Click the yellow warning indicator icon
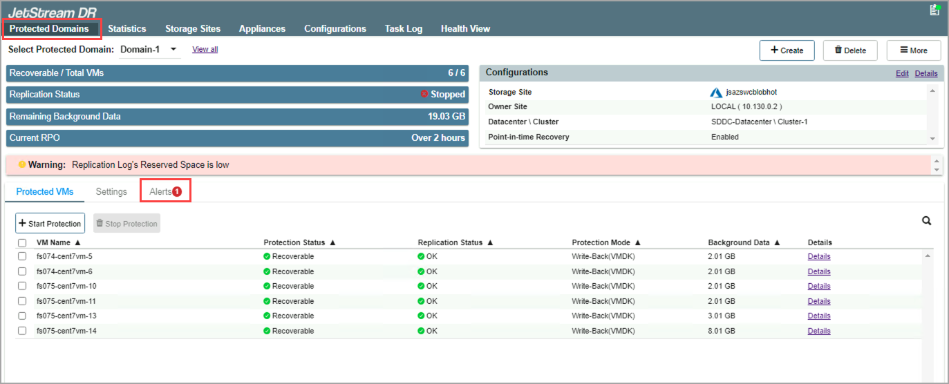The width and height of the screenshot is (949, 384). point(22,165)
